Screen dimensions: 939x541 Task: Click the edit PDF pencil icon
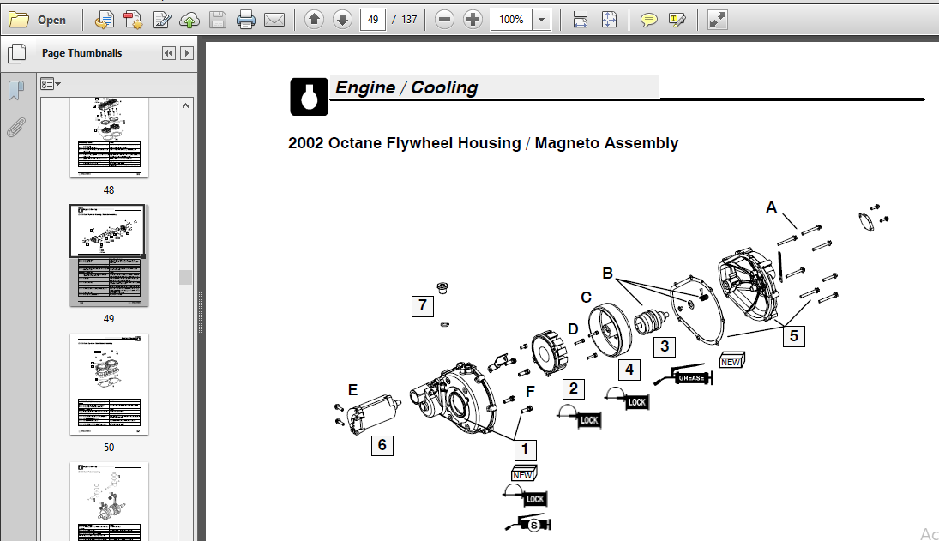point(162,20)
